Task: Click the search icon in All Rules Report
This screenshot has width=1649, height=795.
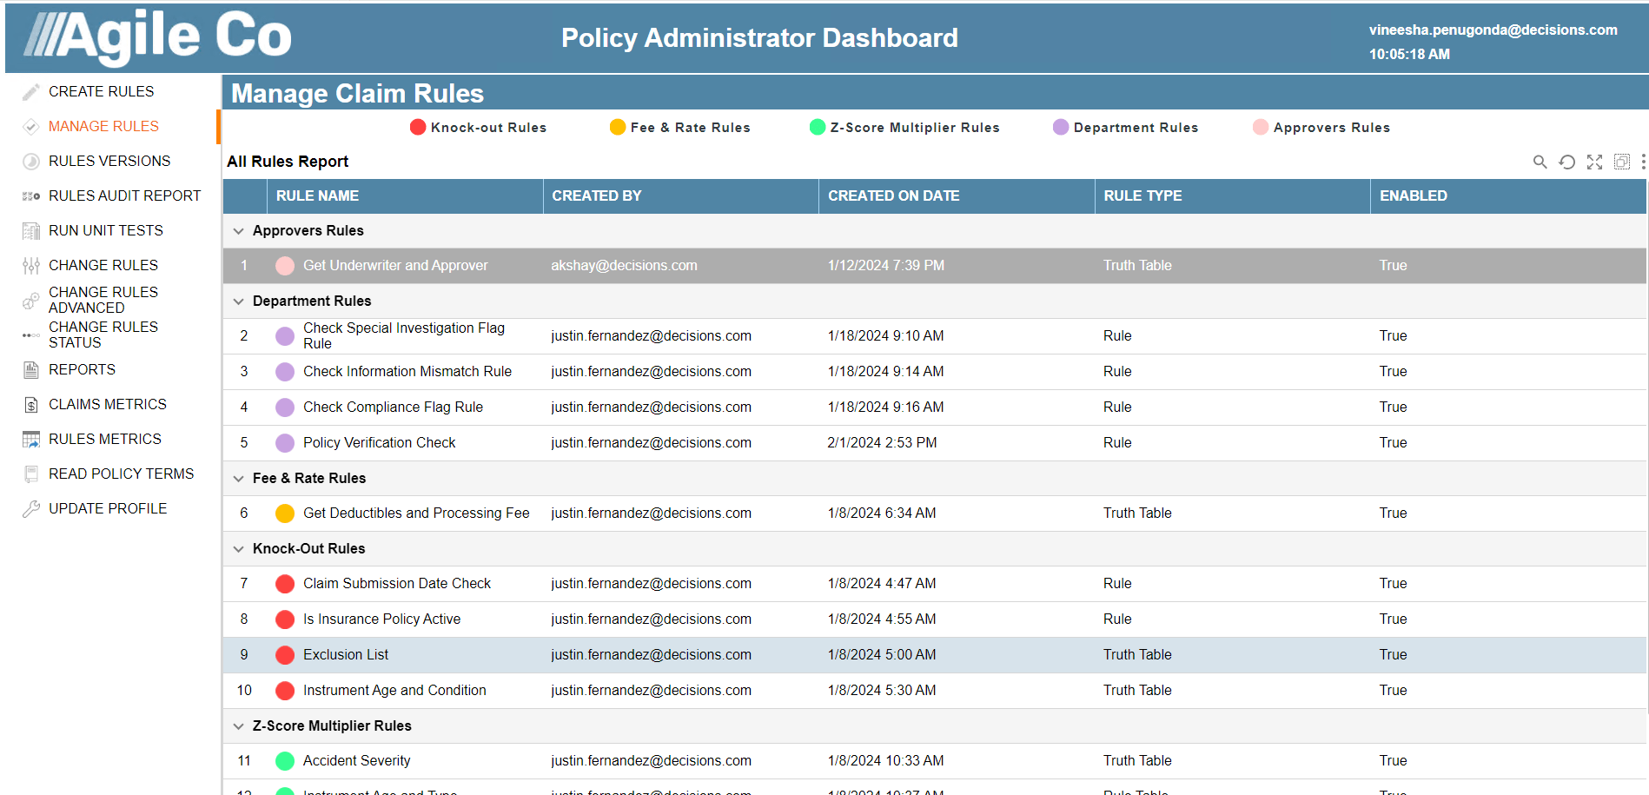Action: tap(1540, 162)
